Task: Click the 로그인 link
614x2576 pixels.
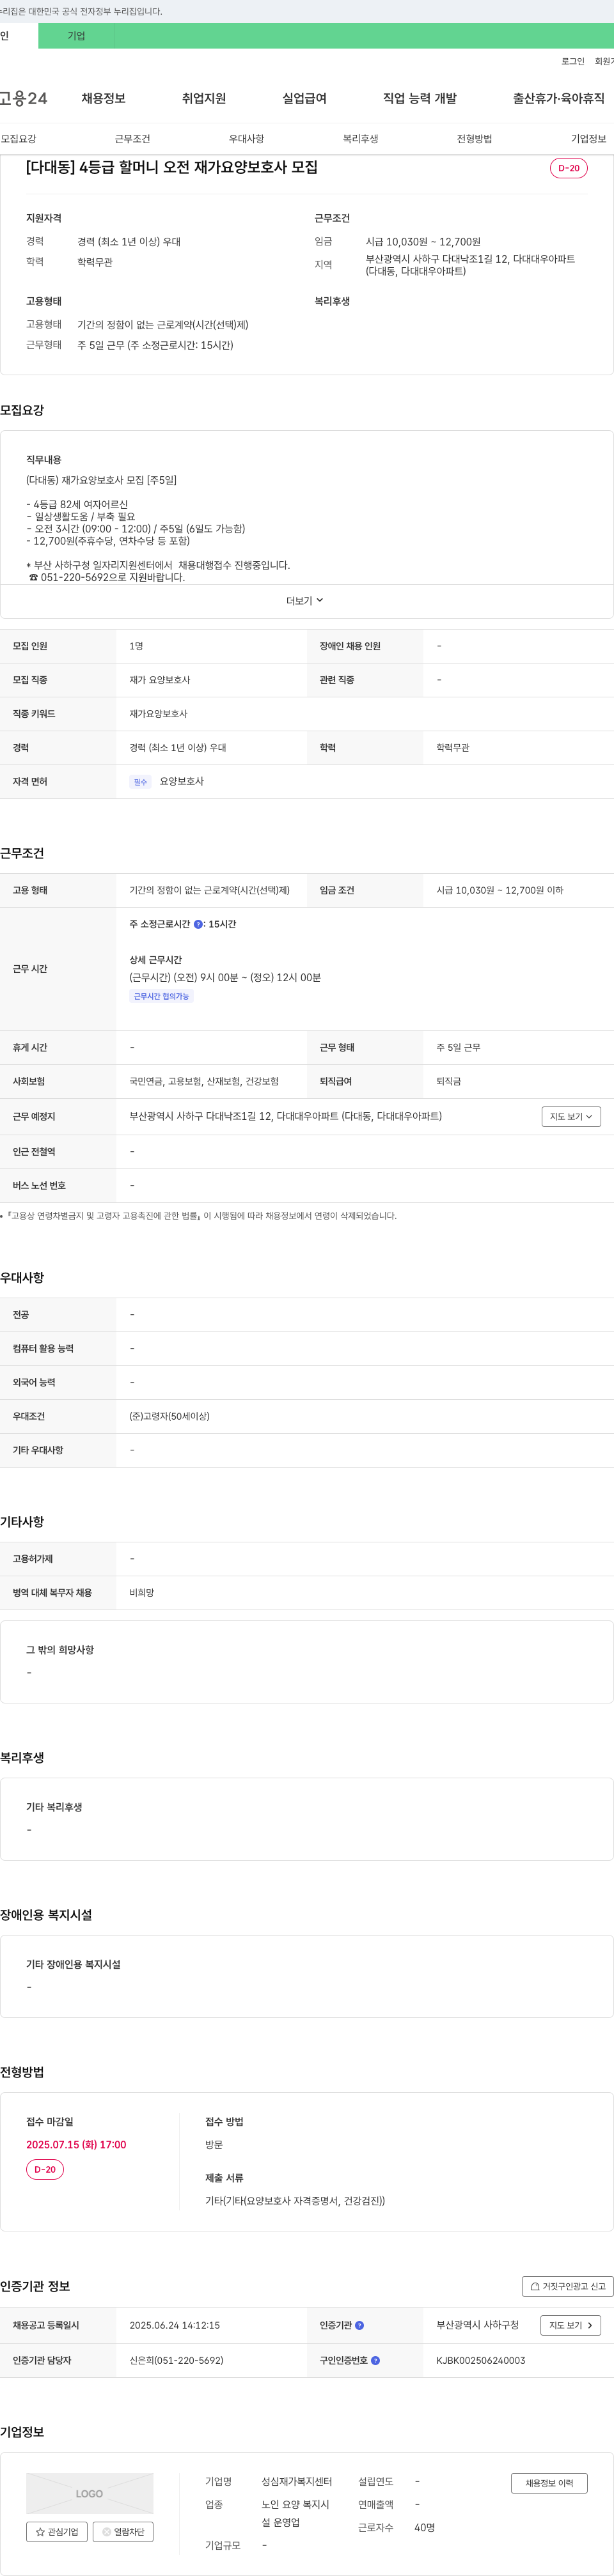Action: pyautogui.click(x=573, y=61)
